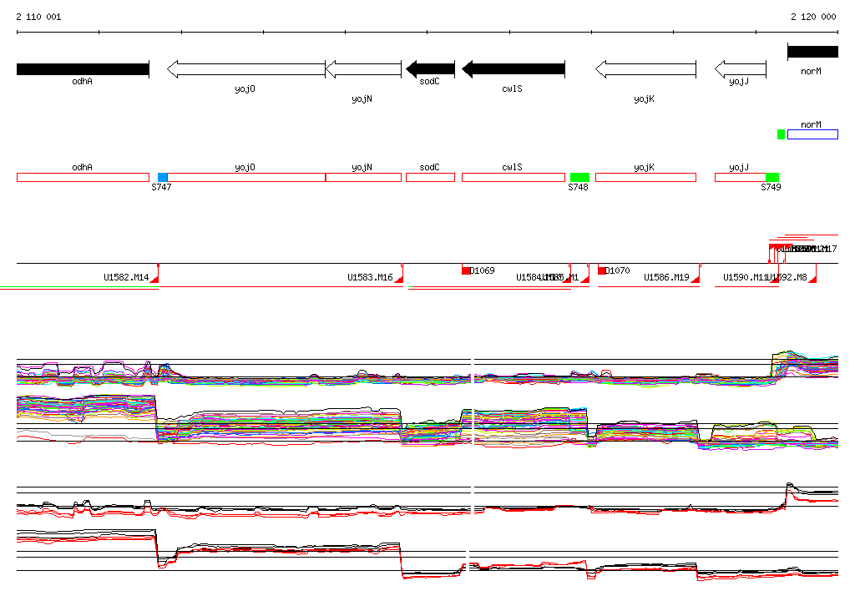This screenshot has width=855, height=596.
Task: Click the cwlS label under black arrow
Action: [x=512, y=88]
